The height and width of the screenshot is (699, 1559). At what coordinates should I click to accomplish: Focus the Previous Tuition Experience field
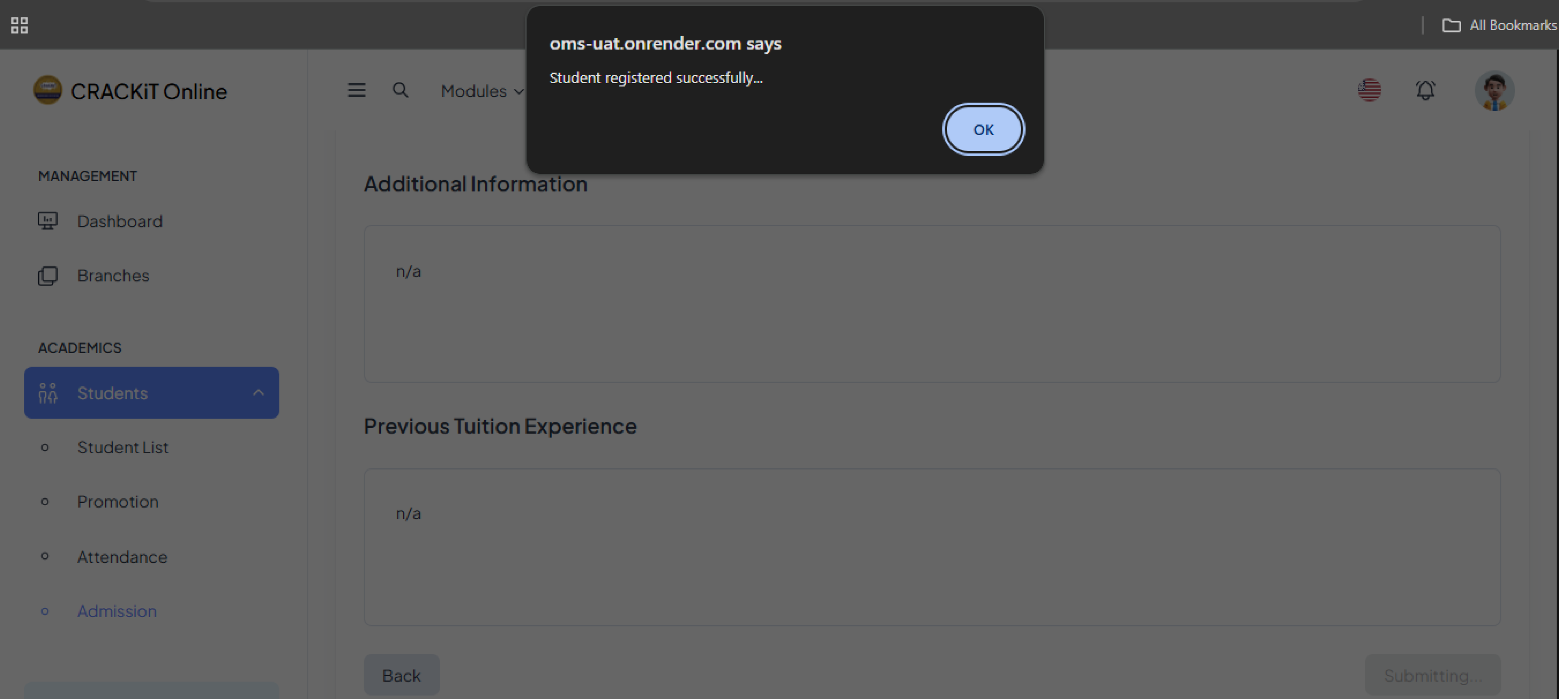coord(931,547)
